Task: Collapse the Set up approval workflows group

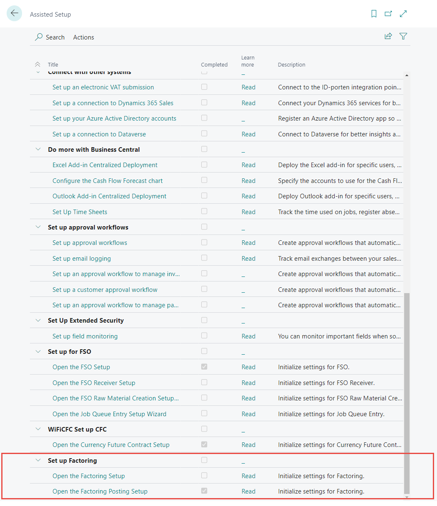Action: (38, 227)
